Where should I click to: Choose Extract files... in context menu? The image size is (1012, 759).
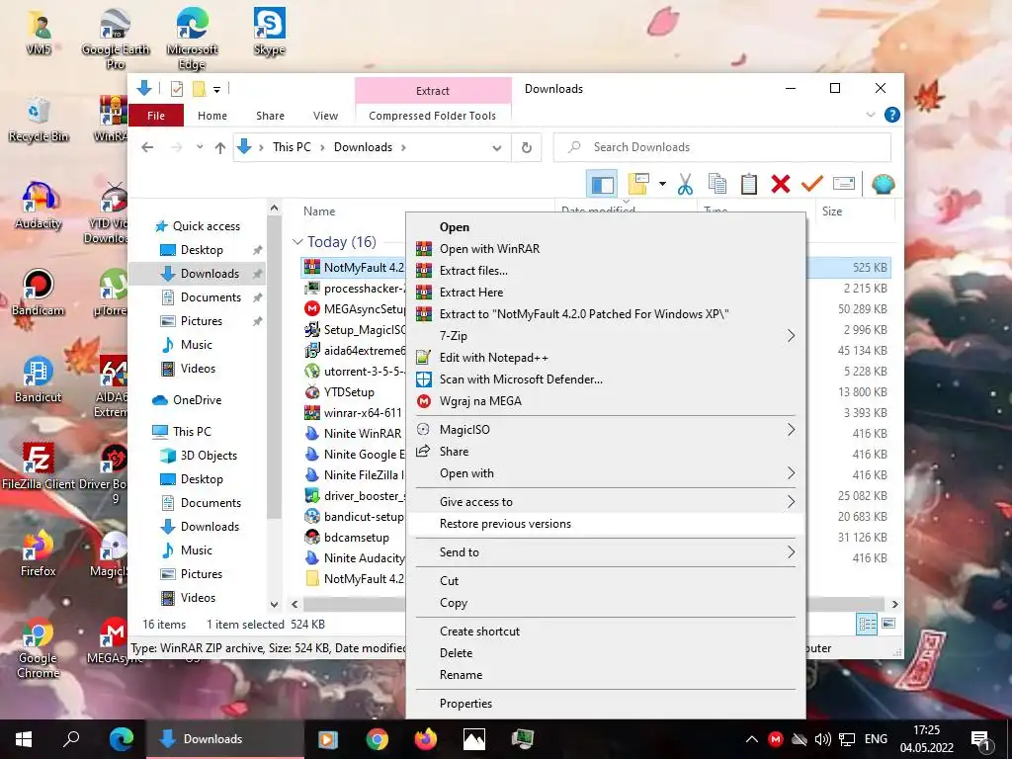606,271
